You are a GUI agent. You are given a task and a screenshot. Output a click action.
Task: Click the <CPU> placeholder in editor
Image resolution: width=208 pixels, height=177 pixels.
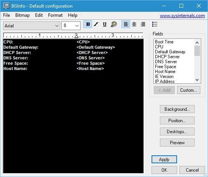(83, 42)
